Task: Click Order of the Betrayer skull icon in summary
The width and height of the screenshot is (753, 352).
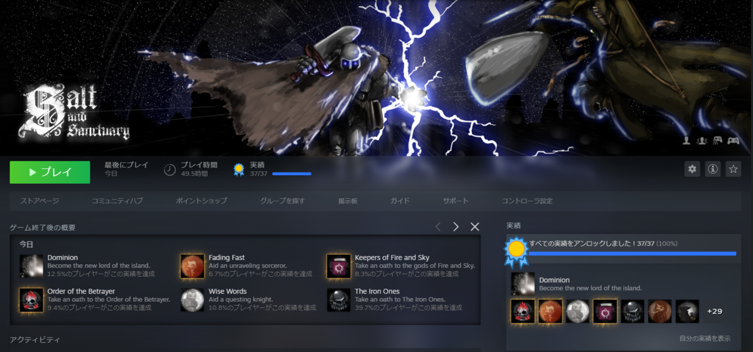Action: [31, 300]
